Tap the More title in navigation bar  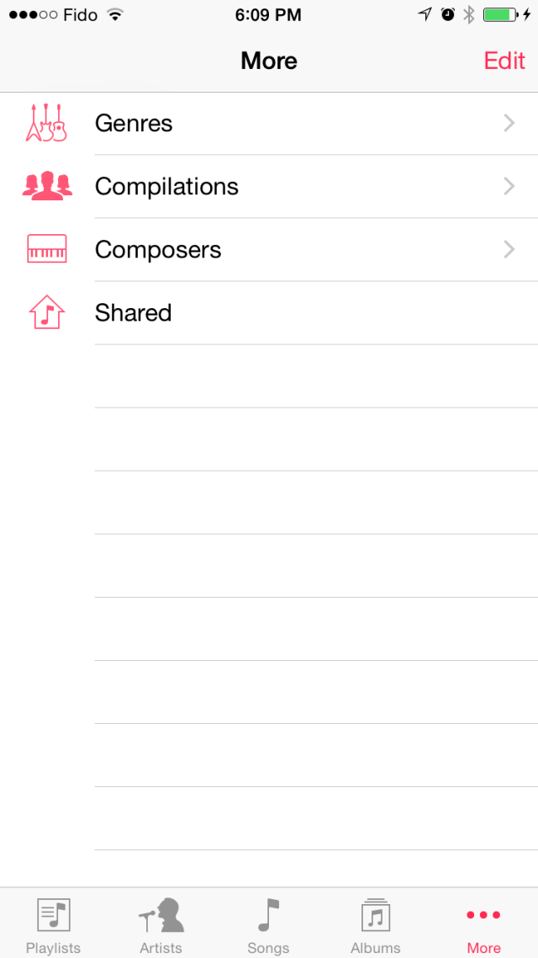(269, 61)
